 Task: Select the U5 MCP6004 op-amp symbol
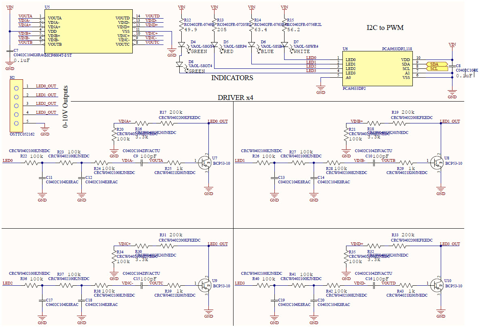point(89,30)
